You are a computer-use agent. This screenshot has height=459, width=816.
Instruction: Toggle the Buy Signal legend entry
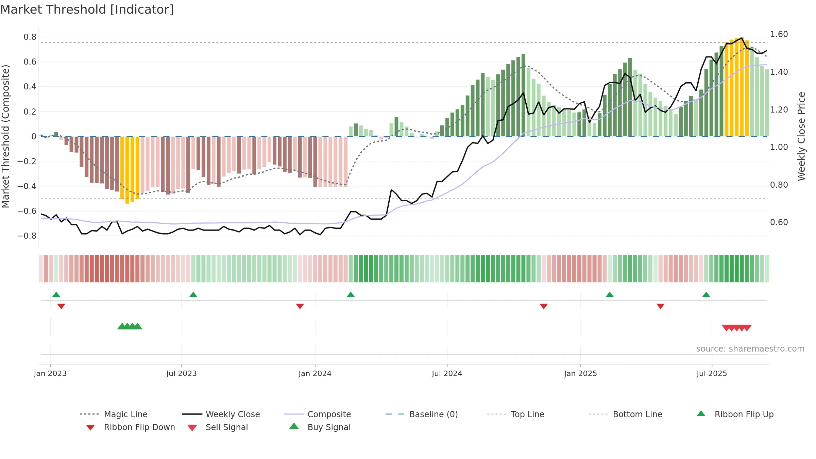pos(320,427)
